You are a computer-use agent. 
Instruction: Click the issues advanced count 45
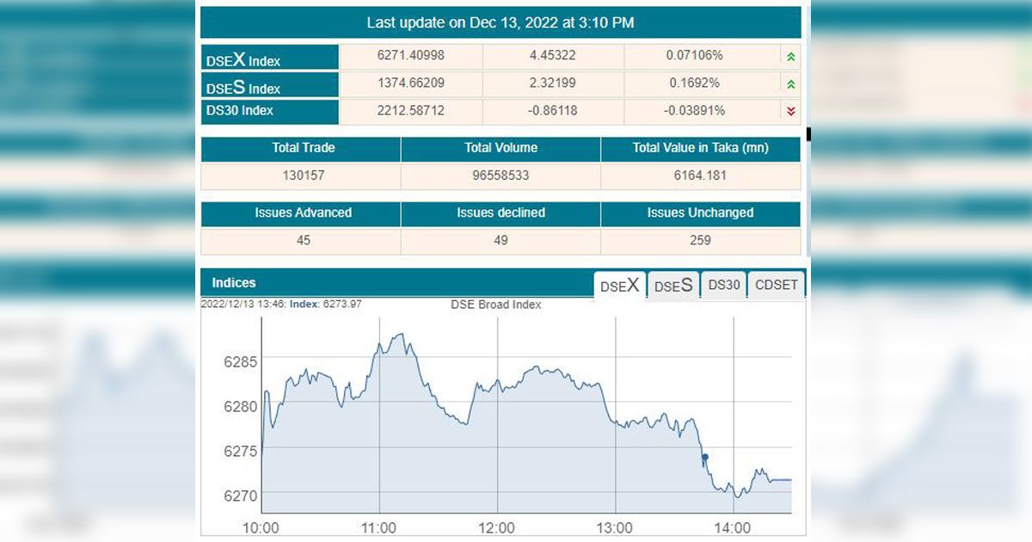pyautogui.click(x=304, y=240)
